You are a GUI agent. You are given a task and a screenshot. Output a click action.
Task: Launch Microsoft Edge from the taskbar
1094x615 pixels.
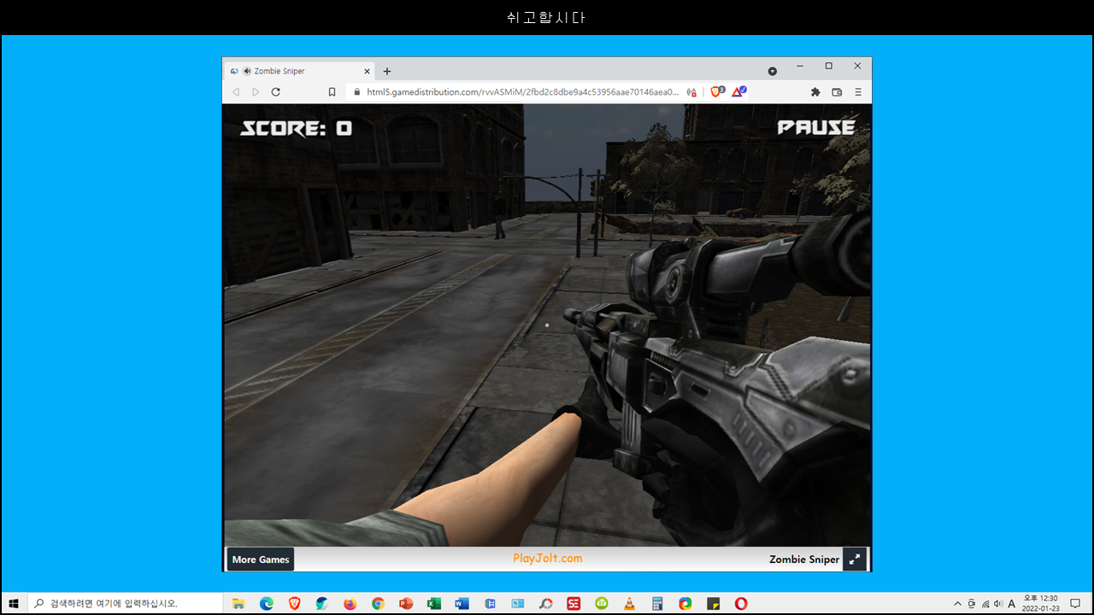tap(267, 603)
